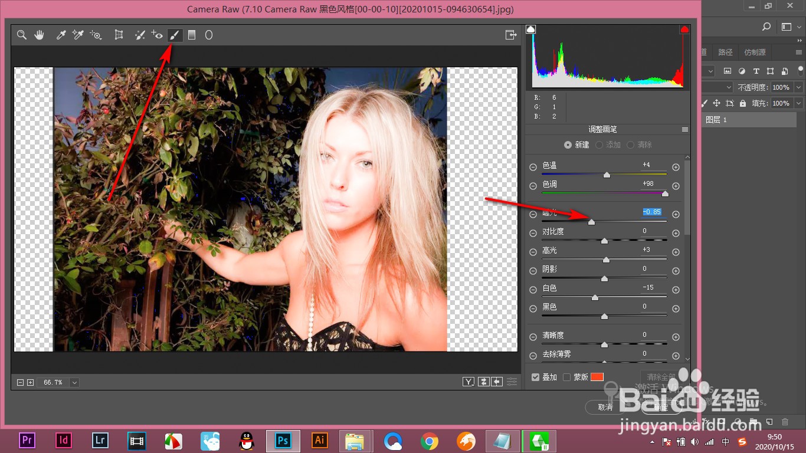
Task: Click the before/after Y view button
Action: 468,382
